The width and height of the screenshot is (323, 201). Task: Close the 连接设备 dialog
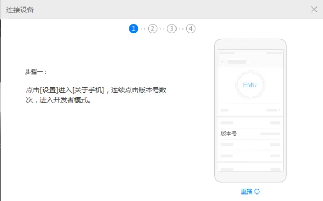click(314, 10)
